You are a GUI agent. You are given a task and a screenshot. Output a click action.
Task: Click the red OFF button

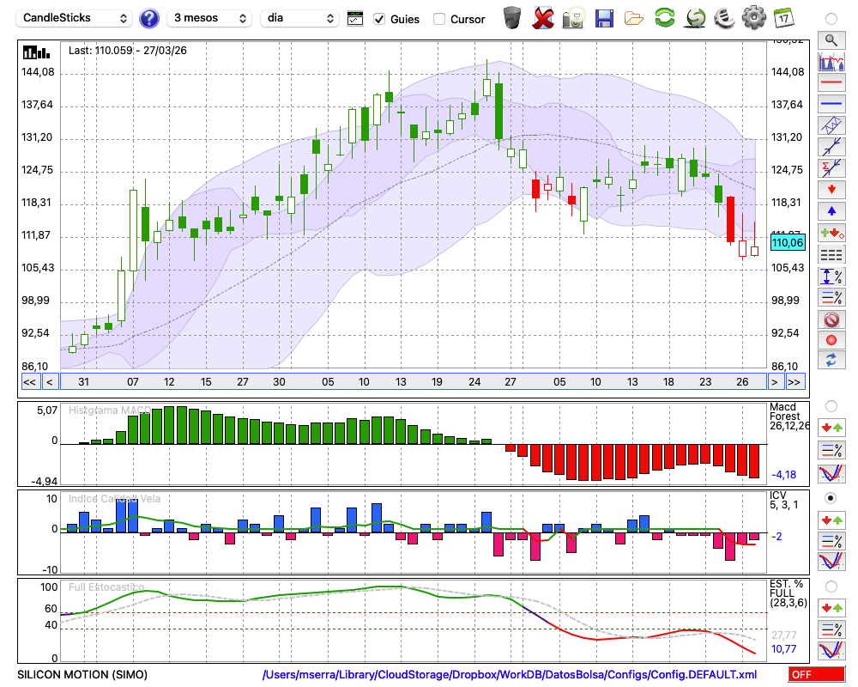(813, 675)
